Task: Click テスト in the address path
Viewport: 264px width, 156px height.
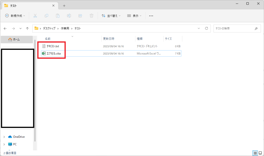Action: tap(78, 29)
